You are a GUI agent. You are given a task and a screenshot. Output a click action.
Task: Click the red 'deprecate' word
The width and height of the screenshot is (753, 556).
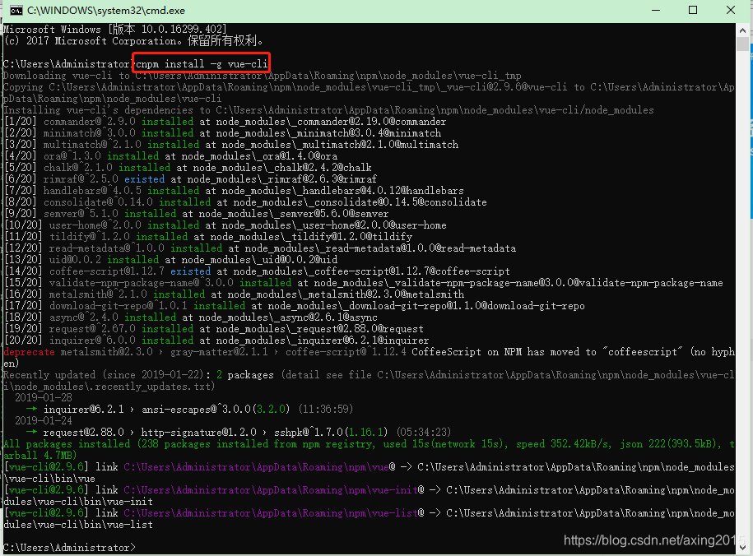(30, 352)
